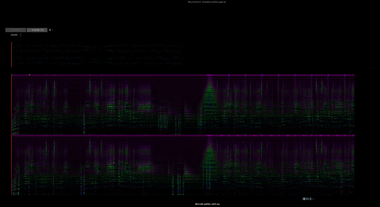Click the plus button to add a file group
The width and height of the screenshot is (380, 207).
[49, 30]
